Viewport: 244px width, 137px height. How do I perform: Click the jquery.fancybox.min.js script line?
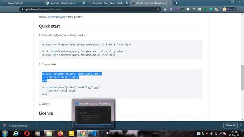(79, 55)
